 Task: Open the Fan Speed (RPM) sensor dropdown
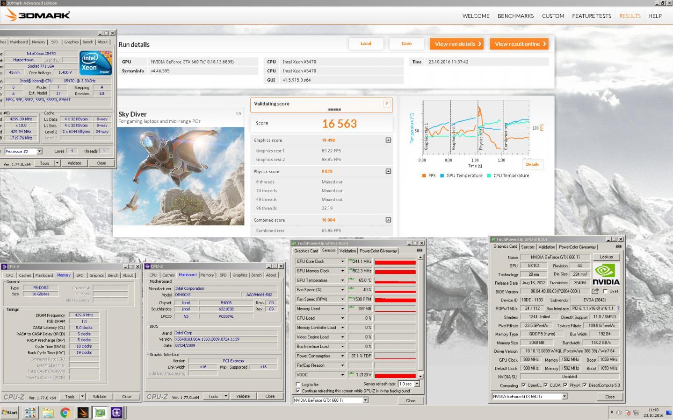tap(342, 299)
